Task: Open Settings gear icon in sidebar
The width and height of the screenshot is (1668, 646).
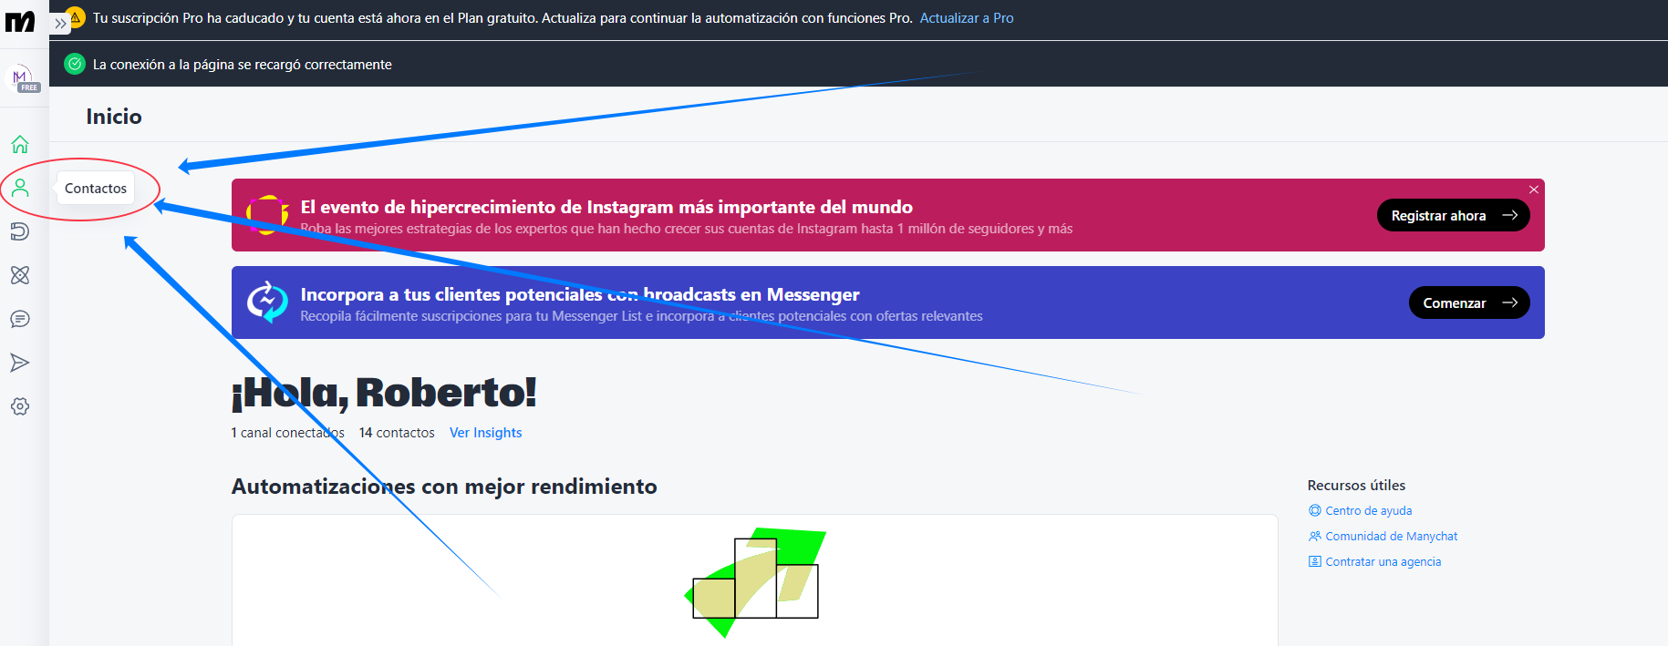Action: [x=20, y=406]
